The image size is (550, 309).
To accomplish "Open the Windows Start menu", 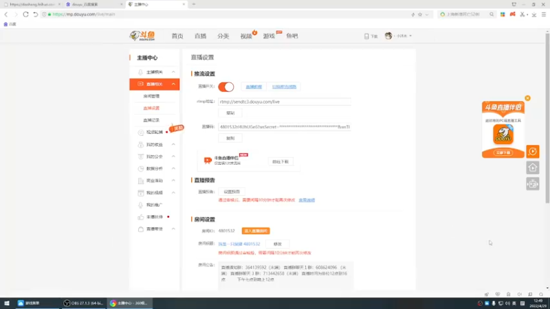I will click(7, 303).
